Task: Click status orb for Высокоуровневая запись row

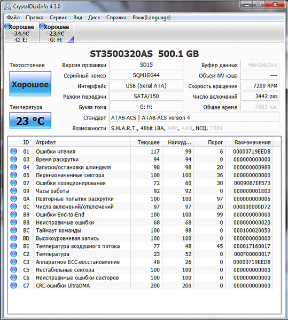Action: [x=14, y=238]
